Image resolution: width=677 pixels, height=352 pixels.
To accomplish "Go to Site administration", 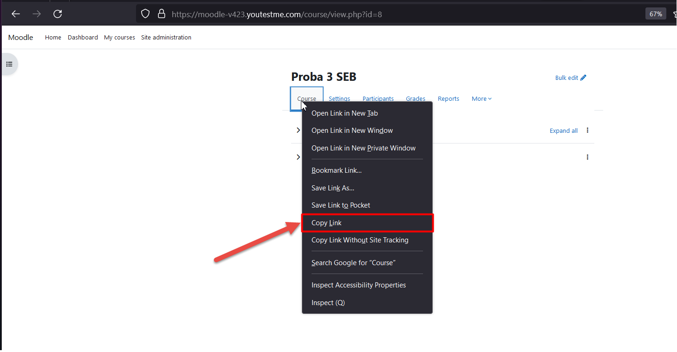I will tap(166, 38).
